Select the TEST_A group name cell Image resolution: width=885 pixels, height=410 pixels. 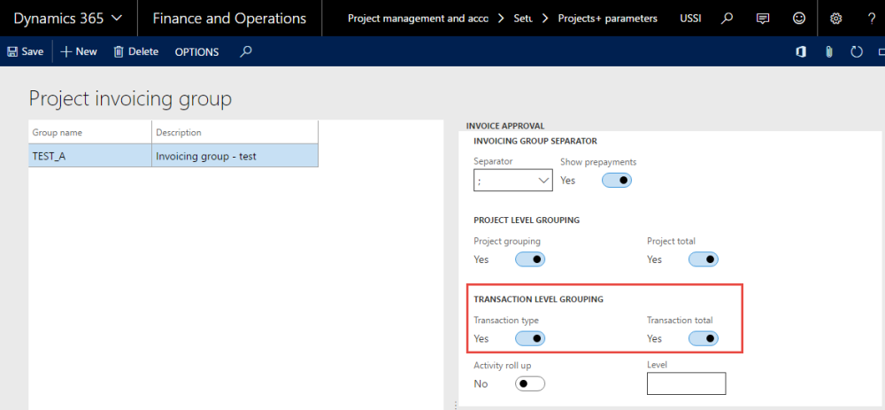tap(90, 156)
